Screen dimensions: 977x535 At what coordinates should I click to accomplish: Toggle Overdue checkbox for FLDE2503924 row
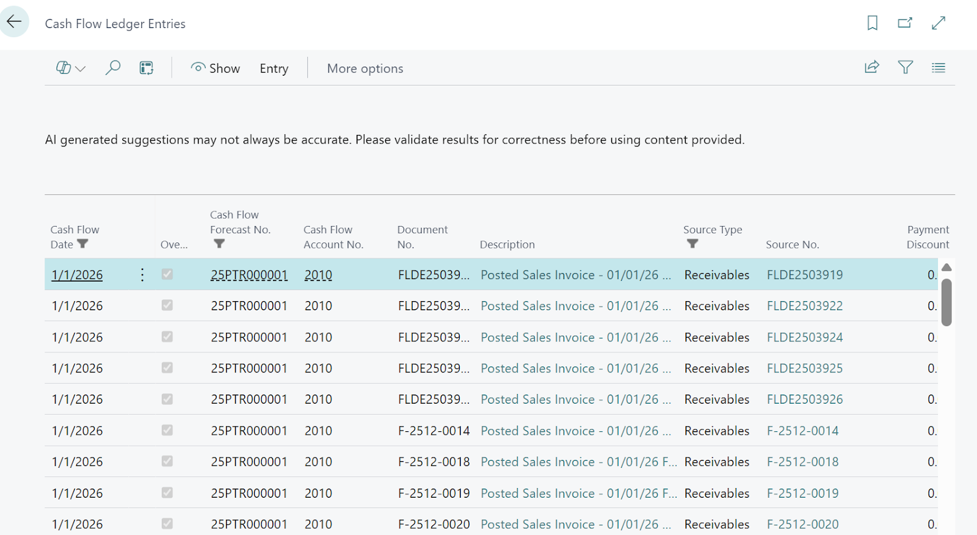[x=167, y=337]
